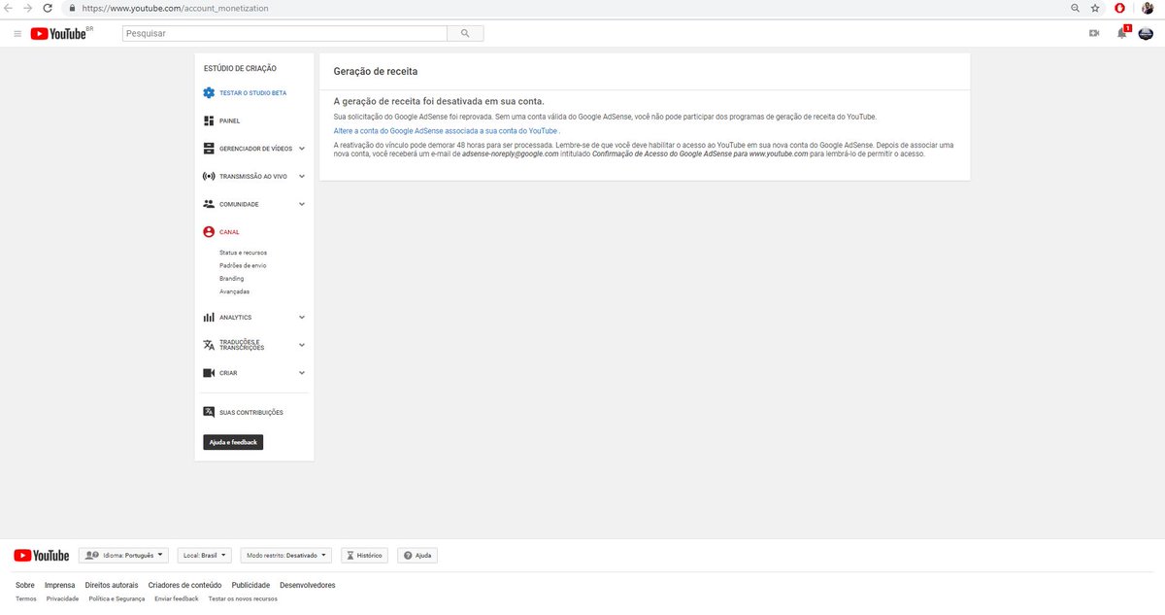
Task: Click the browser address bar URL
Action: (x=175, y=8)
